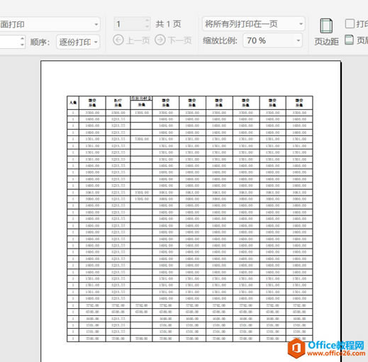Open the 面打印 print side dropdown
The width and height of the screenshot is (368, 362).
tap(50, 24)
